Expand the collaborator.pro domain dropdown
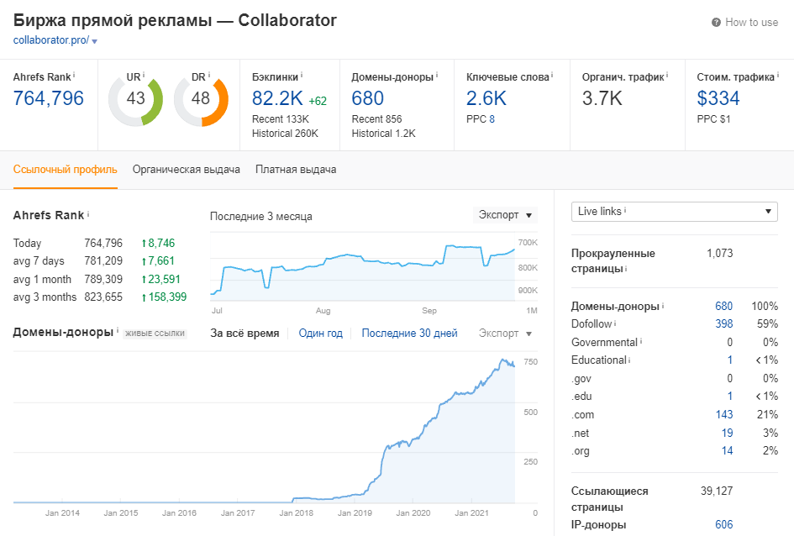 (x=94, y=39)
